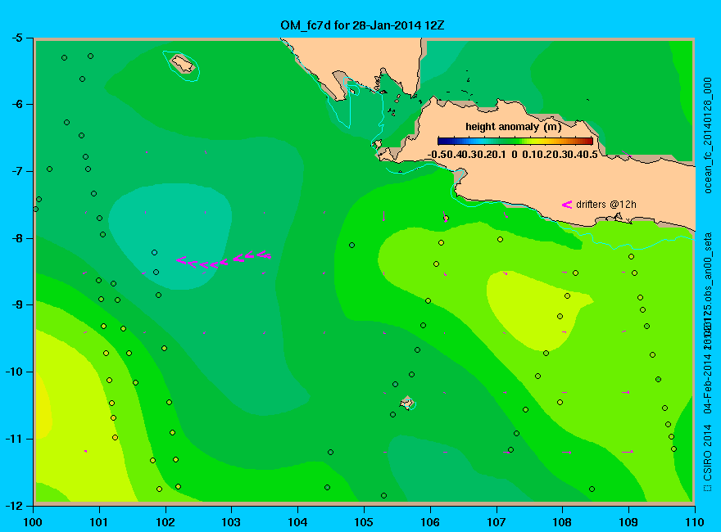This screenshot has width=721, height=532.
Task: Click the 'height anomaly (m)' legend label
Action: (x=513, y=126)
